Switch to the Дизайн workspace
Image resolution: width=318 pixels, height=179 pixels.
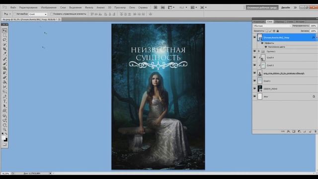coord(286,7)
